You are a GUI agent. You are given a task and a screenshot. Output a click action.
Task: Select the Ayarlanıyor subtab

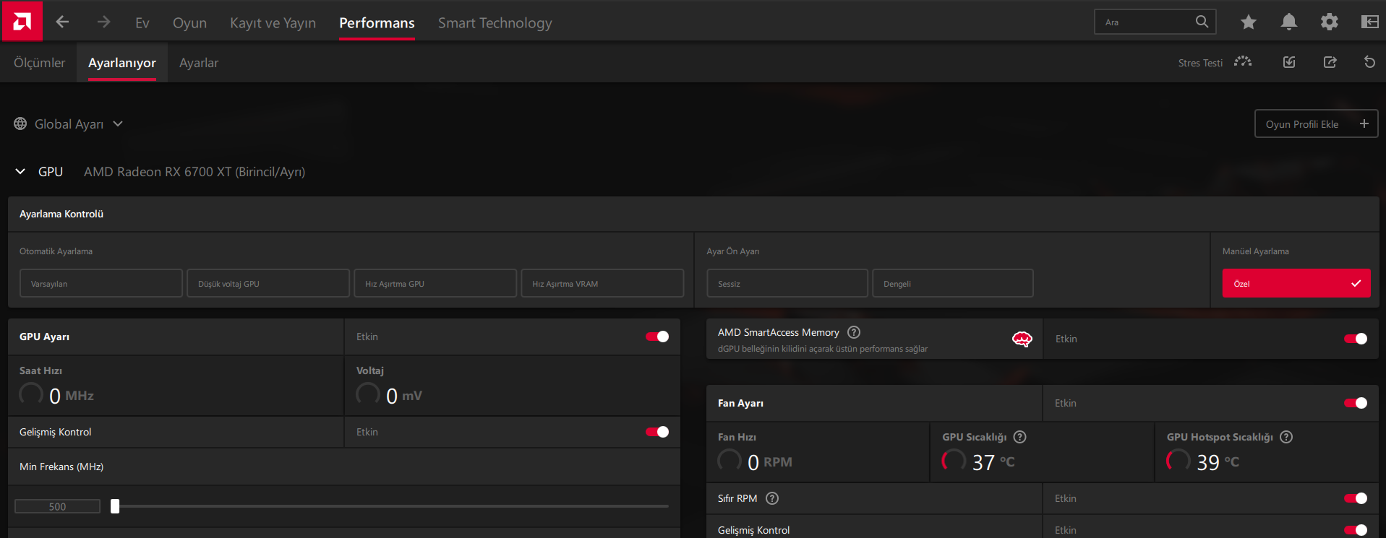pyautogui.click(x=122, y=63)
